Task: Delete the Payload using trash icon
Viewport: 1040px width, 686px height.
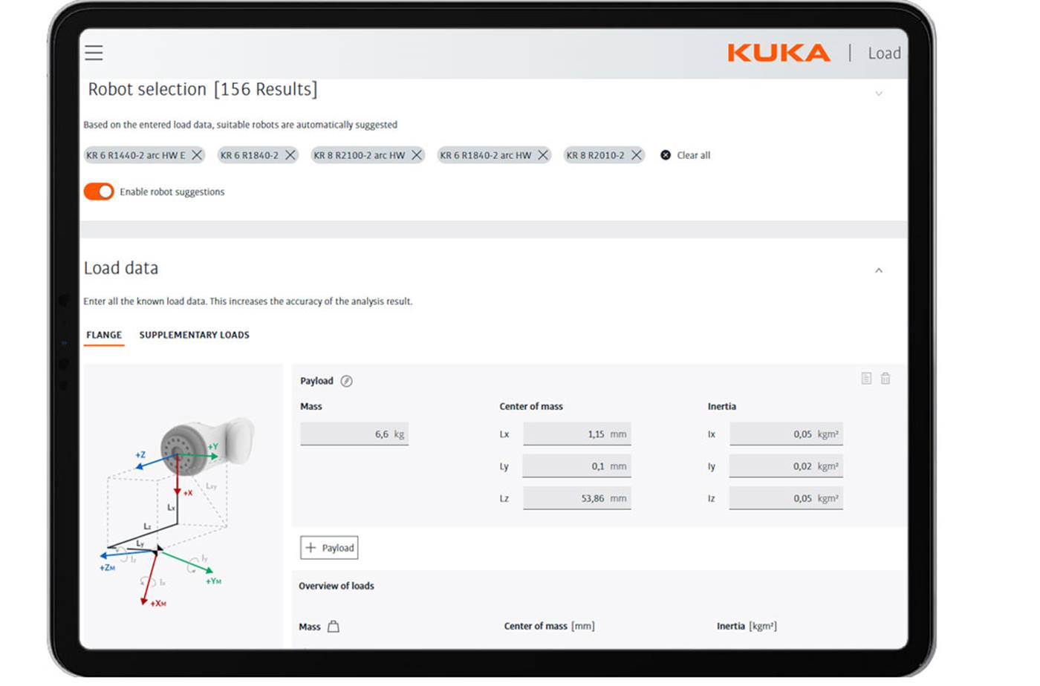Action: [885, 378]
